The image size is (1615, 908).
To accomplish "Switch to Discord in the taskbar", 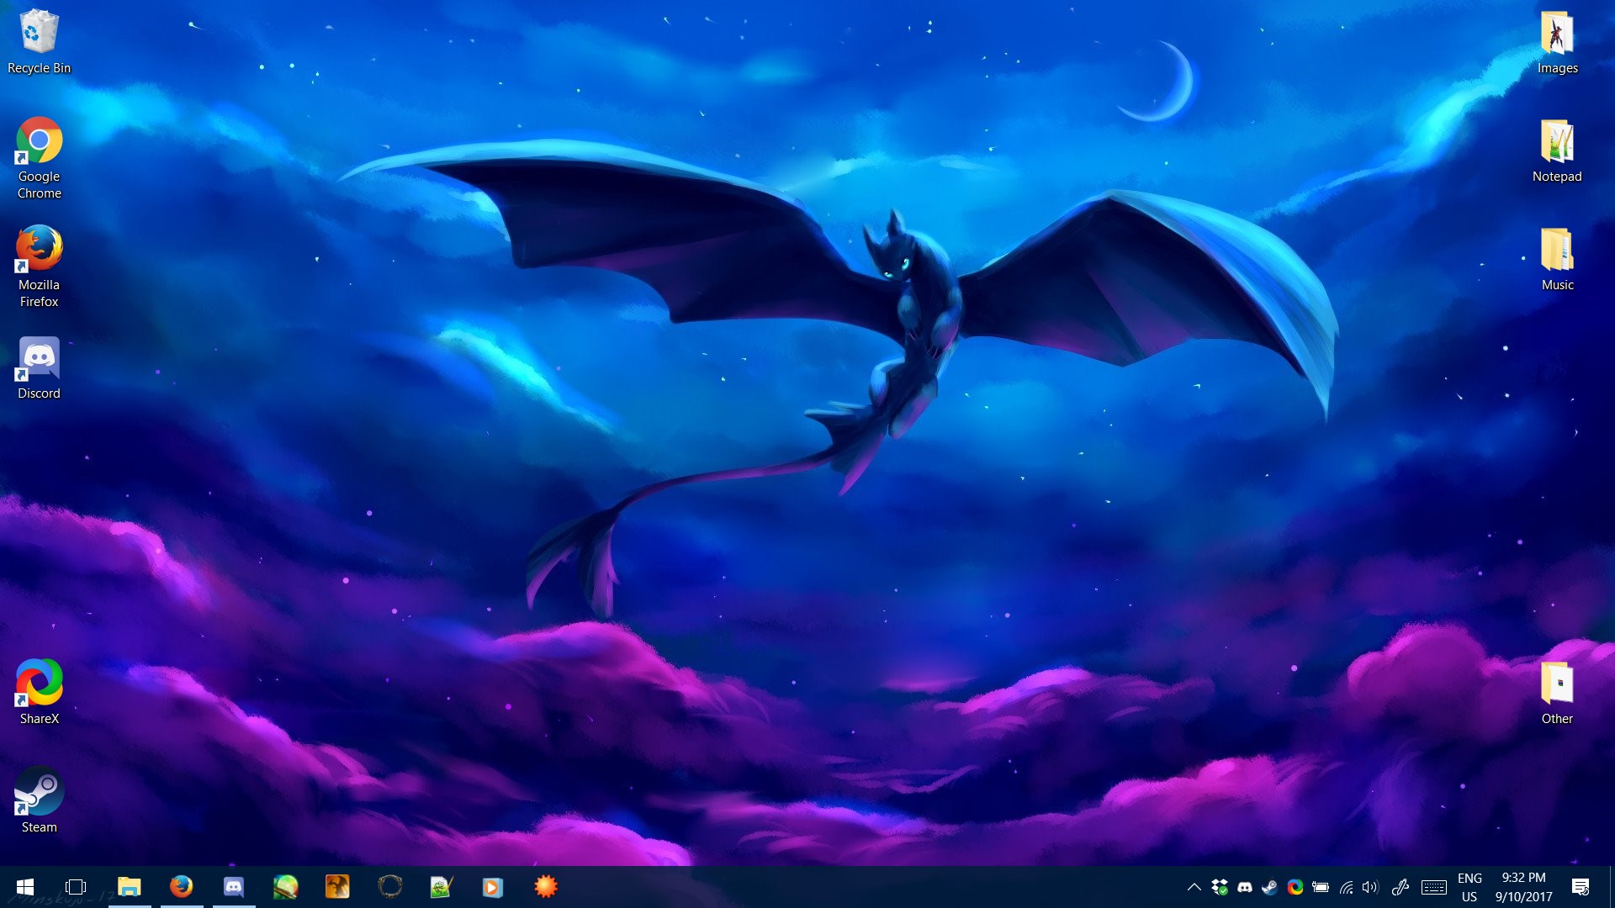I will (233, 887).
